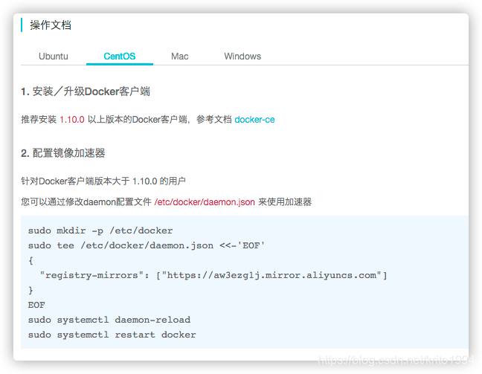Screen dimensions: 482x374
Task: Click the red 1.10.0 version text
Action: coord(72,120)
